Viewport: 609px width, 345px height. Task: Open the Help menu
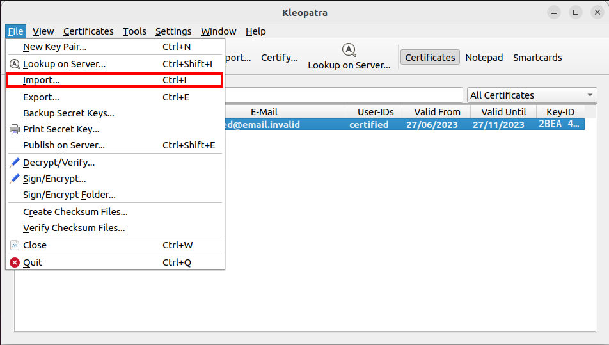click(x=256, y=31)
